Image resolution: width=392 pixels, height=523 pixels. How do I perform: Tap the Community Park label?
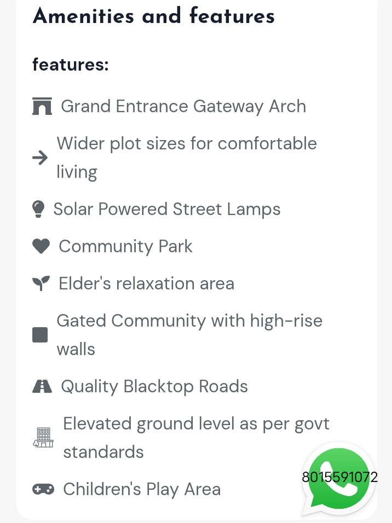click(x=125, y=246)
